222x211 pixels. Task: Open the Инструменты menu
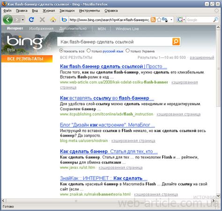click(x=89, y=11)
